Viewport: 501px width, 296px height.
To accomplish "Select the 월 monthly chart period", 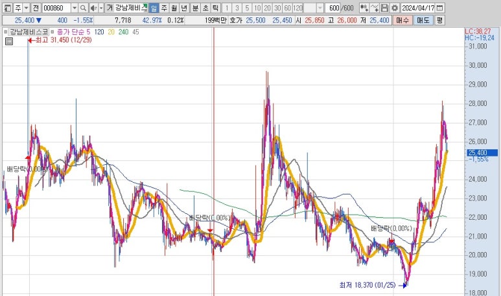I will (x=174, y=8).
